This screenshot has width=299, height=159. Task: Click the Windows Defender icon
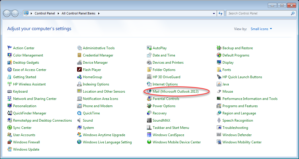[x=219, y=135]
